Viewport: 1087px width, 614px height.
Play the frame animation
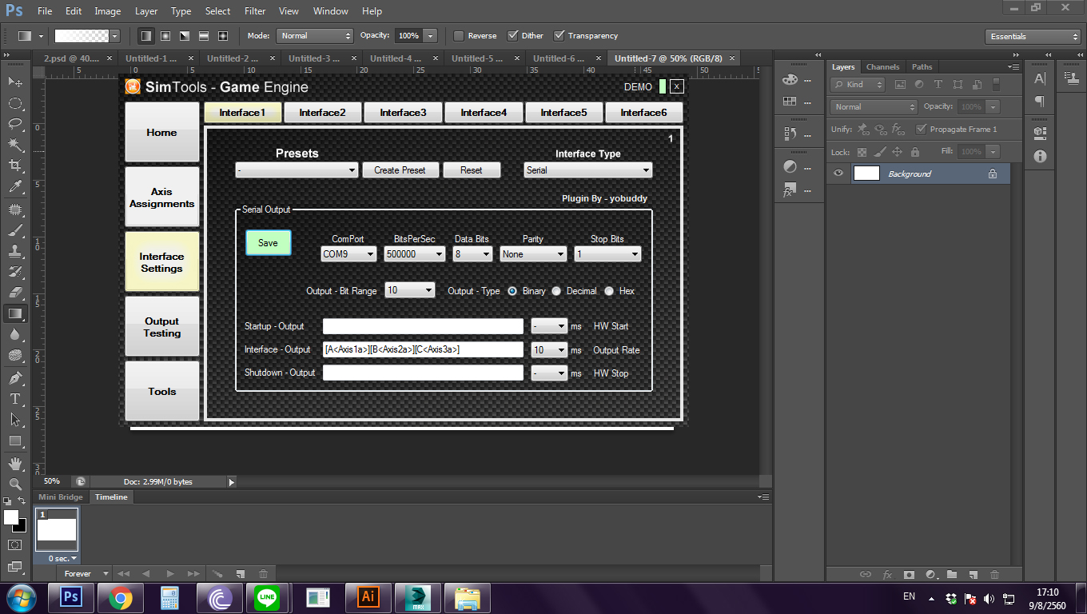click(x=169, y=574)
